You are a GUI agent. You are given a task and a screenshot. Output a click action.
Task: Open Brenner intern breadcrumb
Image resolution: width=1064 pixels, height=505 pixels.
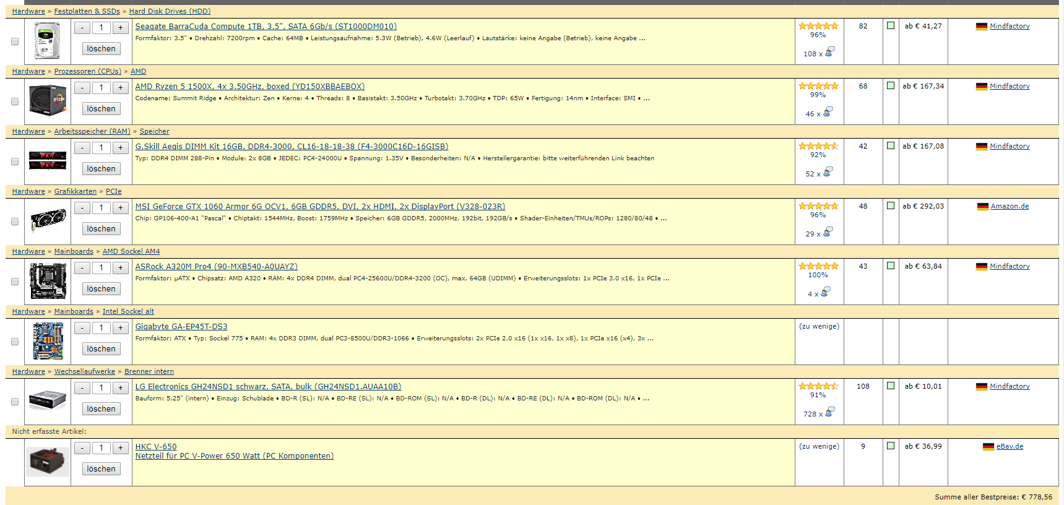coord(149,371)
